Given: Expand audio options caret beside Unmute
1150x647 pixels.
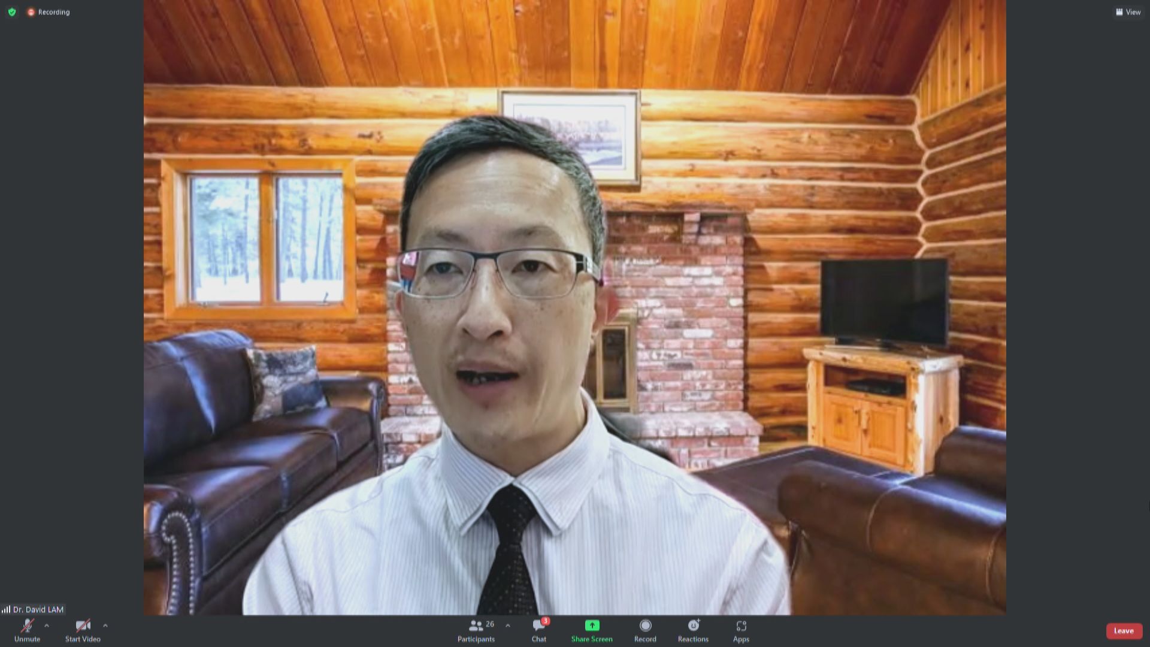Looking at the screenshot, I should coord(47,625).
